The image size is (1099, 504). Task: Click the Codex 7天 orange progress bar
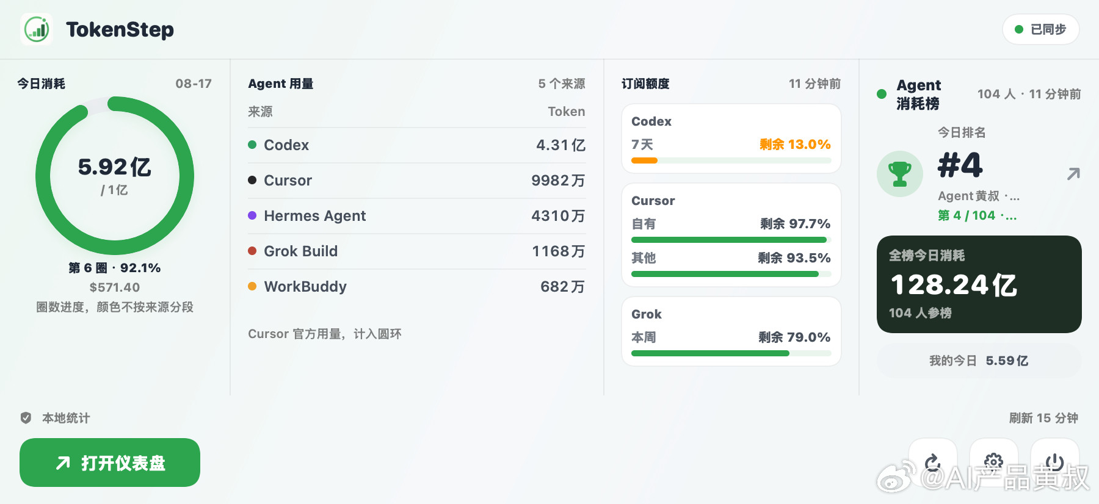point(731,160)
